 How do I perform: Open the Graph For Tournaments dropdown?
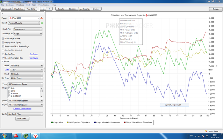point(28,30)
